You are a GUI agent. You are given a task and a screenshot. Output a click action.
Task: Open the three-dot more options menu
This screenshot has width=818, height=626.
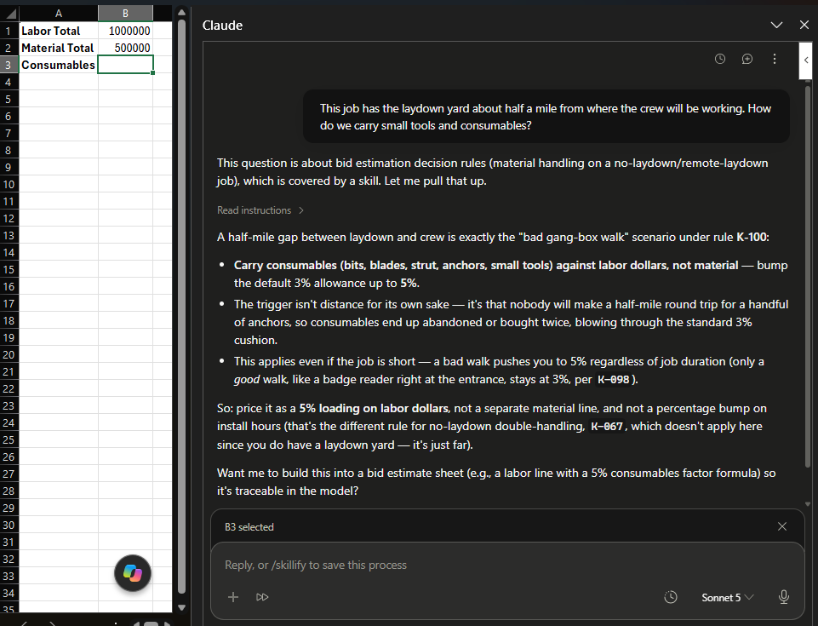tap(775, 59)
